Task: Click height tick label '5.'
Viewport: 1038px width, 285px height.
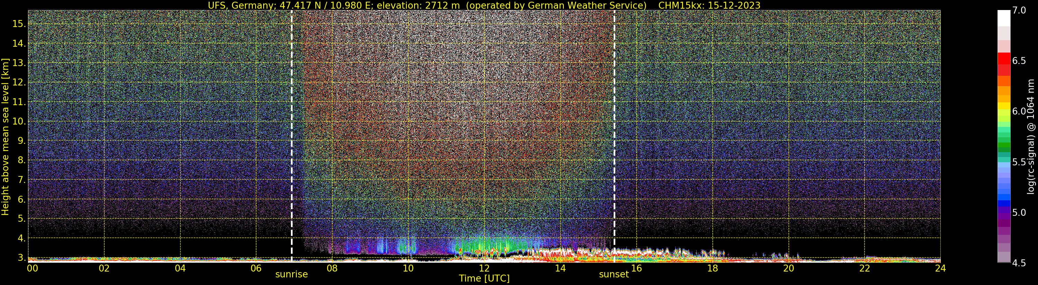Action: click(21, 219)
